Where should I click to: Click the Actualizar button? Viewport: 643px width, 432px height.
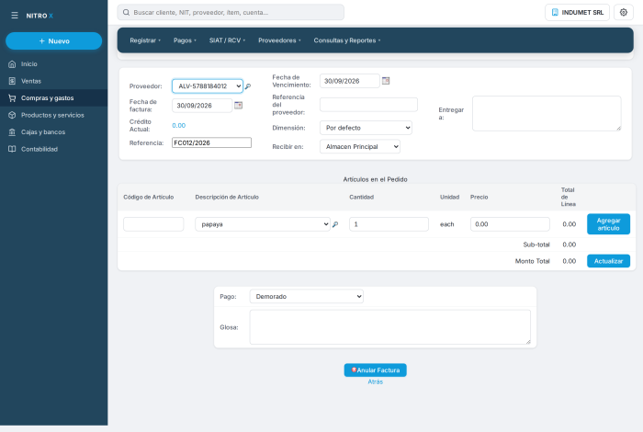point(608,261)
